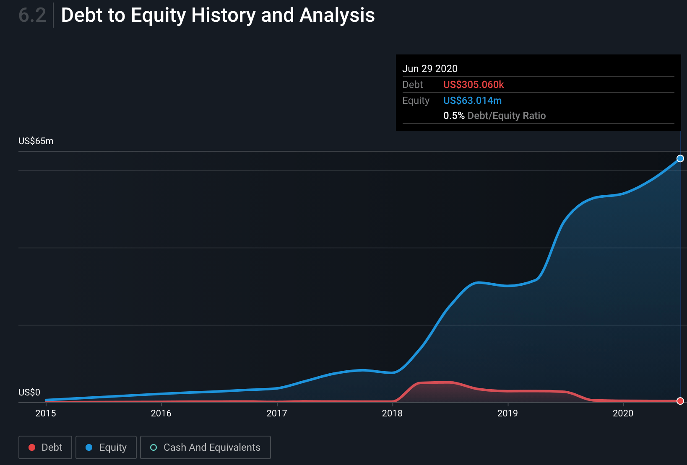Click the Debt value in the tooltip
This screenshot has height=465, width=687.
tap(474, 85)
